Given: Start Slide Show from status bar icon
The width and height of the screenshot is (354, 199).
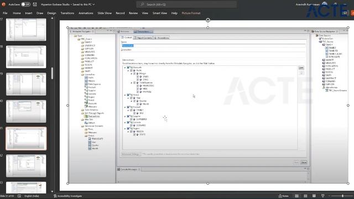Looking at the screenshot, I should (323, 196).
